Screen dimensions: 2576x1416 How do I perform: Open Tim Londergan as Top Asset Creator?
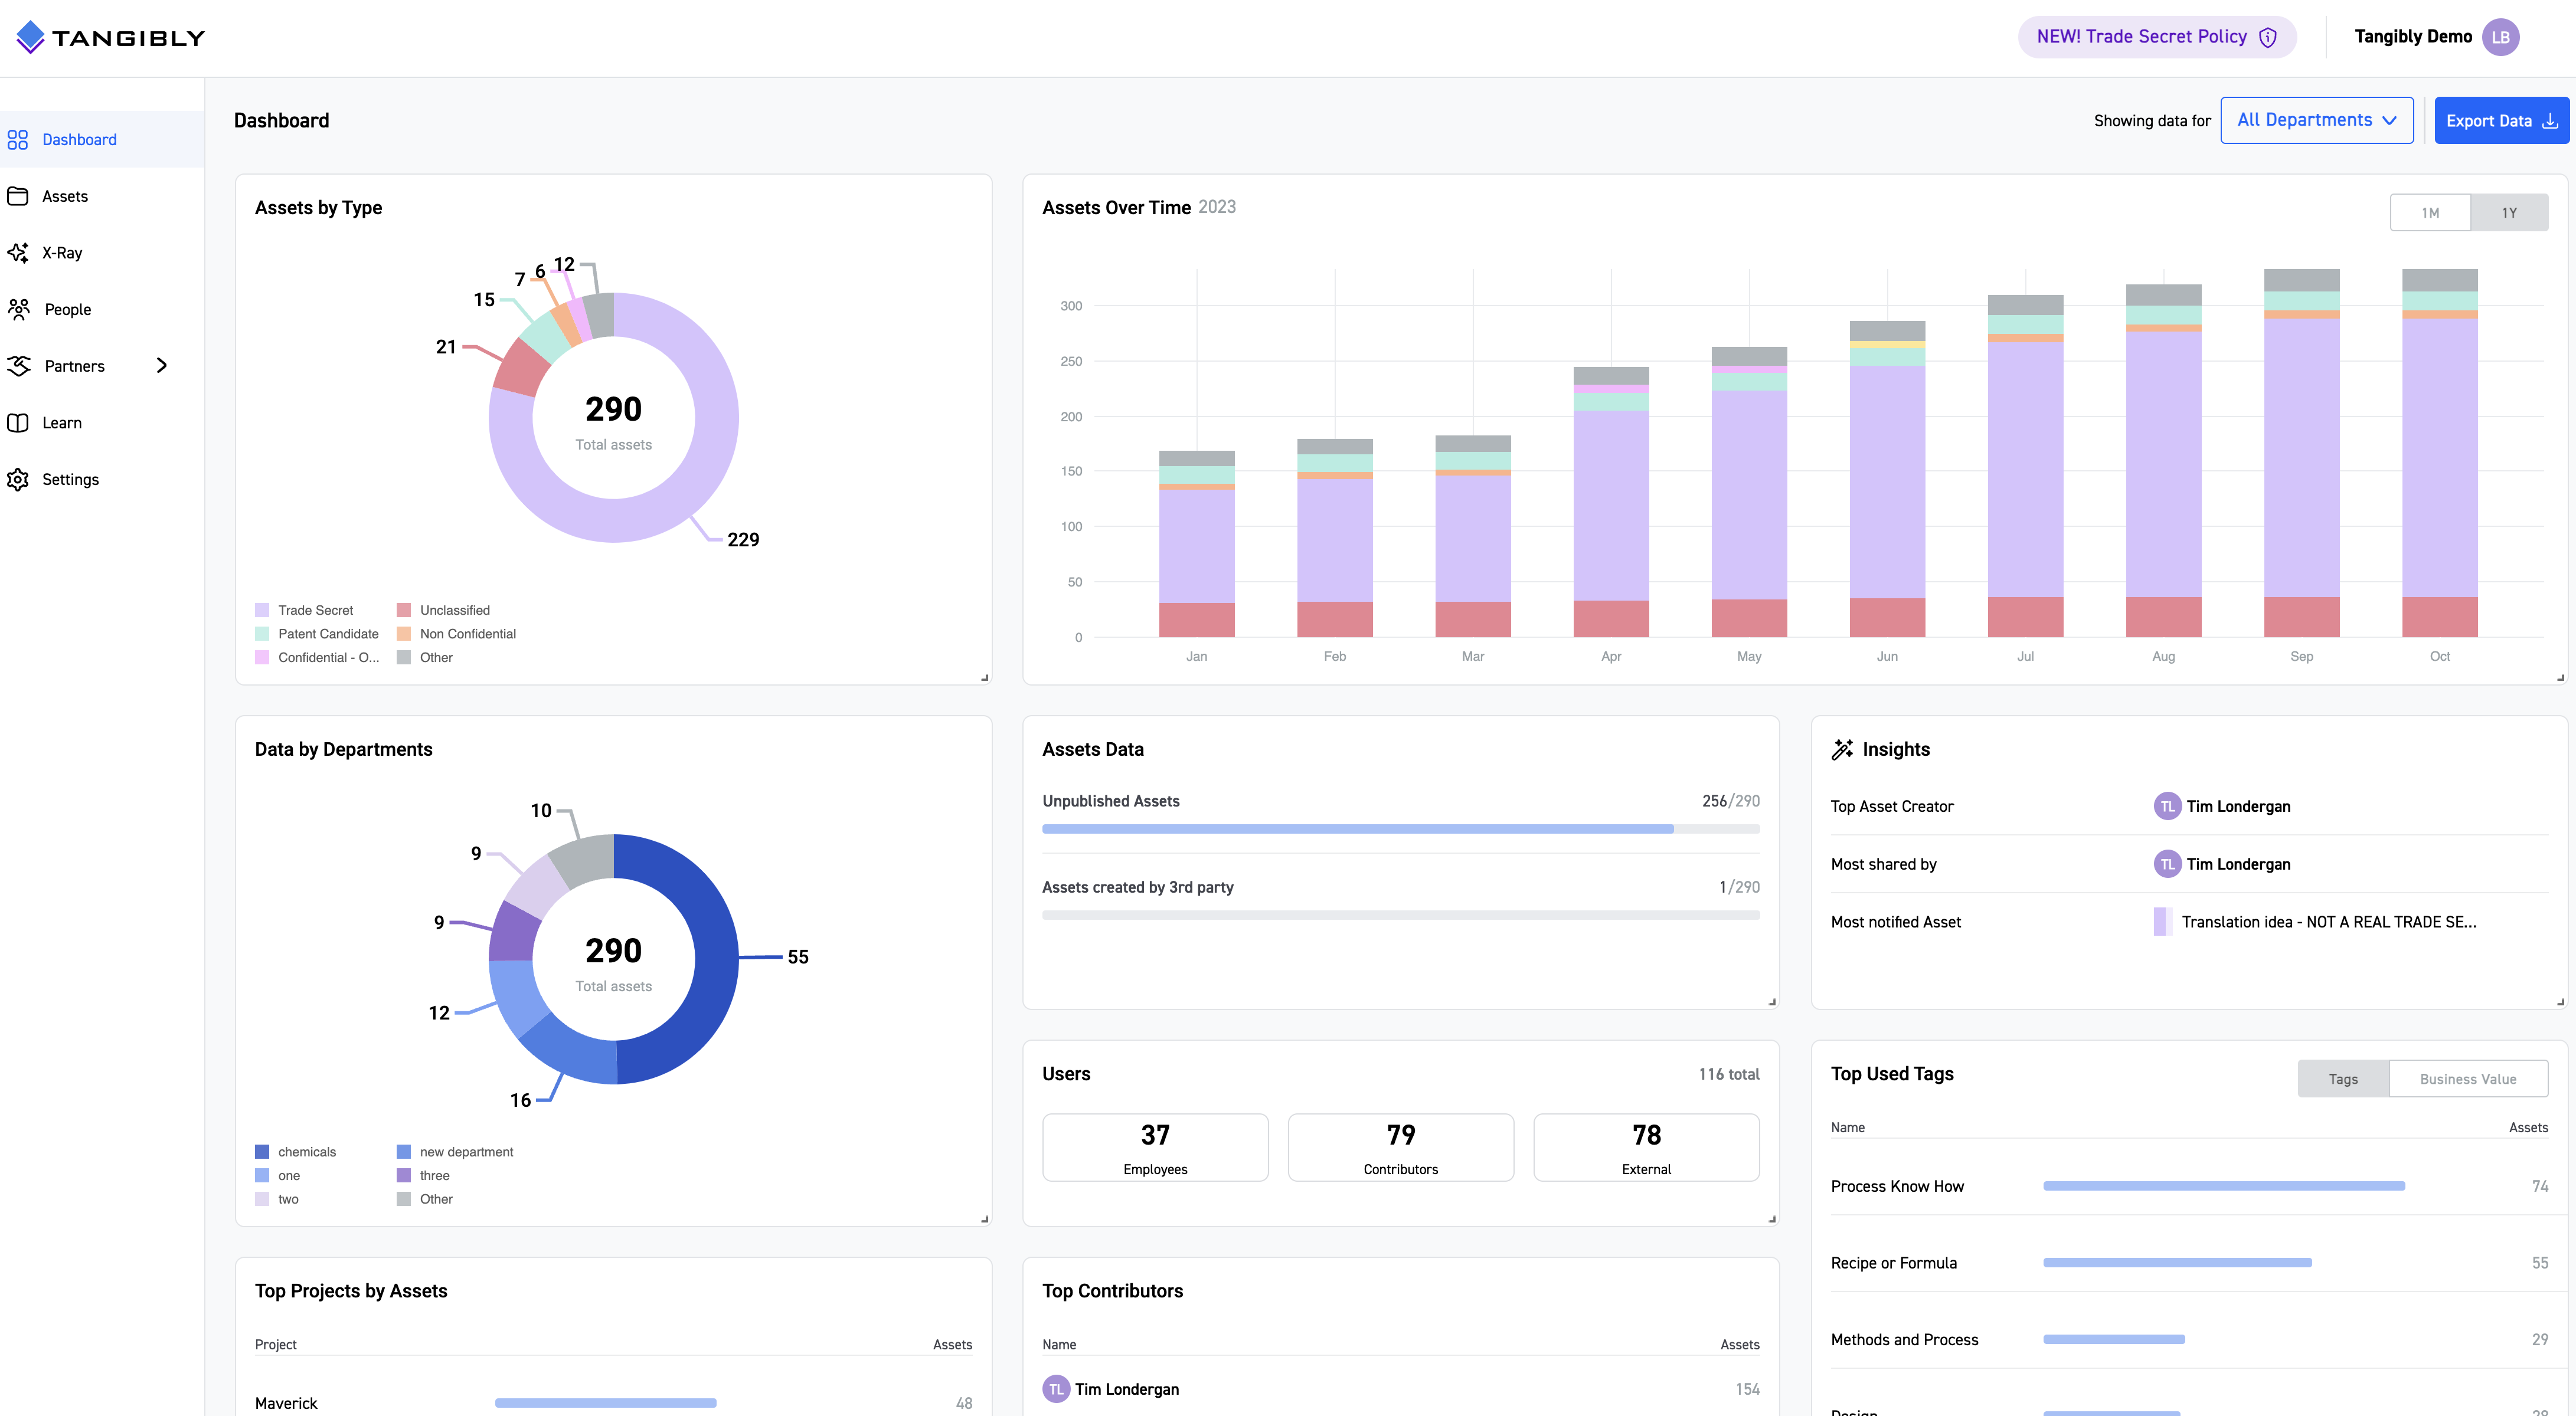coord(2238,807)
